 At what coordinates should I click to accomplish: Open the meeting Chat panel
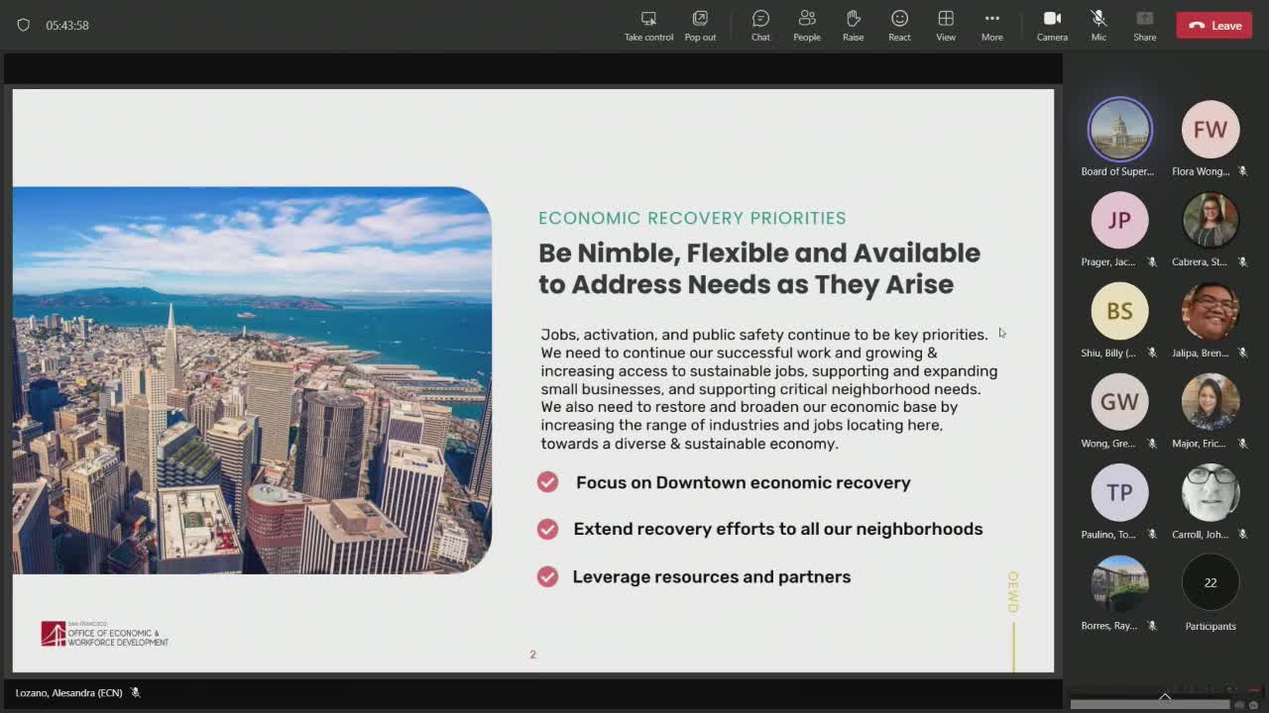[x=760, y=25]
